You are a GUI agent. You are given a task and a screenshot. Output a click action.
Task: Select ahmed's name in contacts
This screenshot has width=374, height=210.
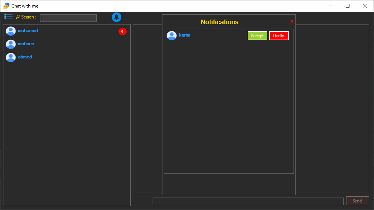[x=25, y=57]
